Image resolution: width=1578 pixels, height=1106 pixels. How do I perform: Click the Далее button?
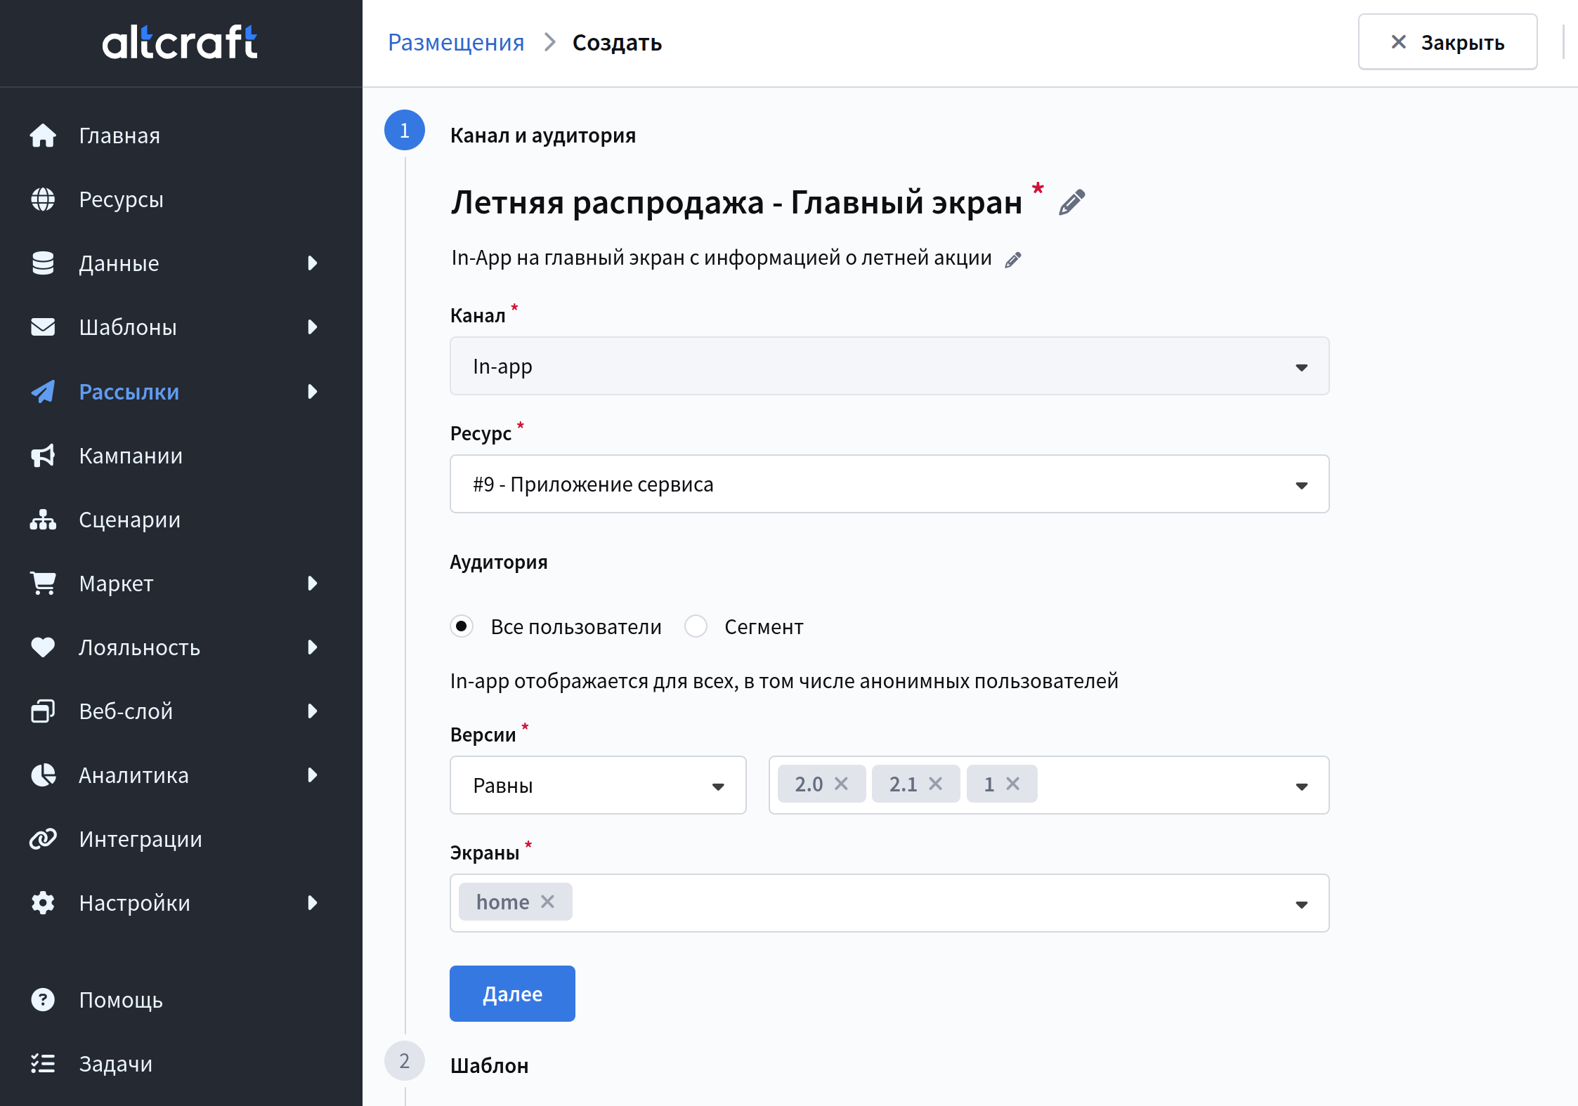coord(512,994)
